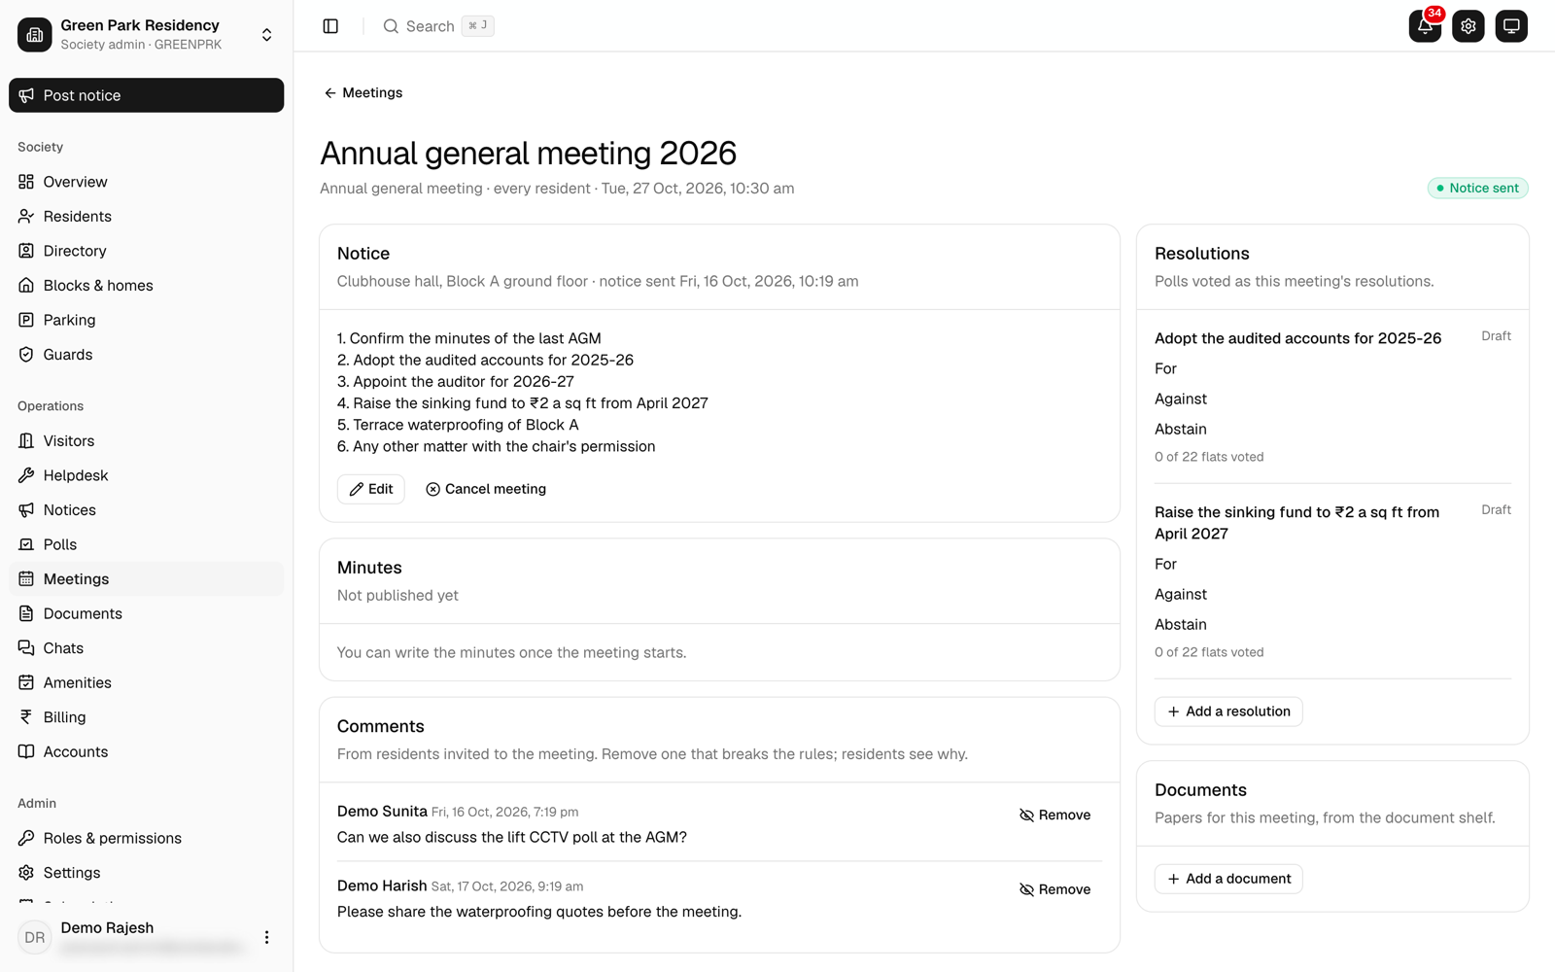This screenshot has width=1555, height=972.
Task: Click agenda item 'Appoint the auditor for 2026-27'
Action: [x=456, y=381]
